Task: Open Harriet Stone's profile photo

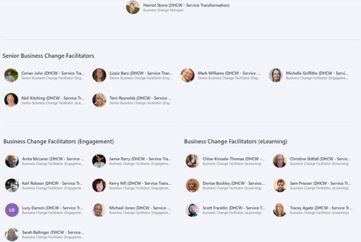Action: pos(133,7)
